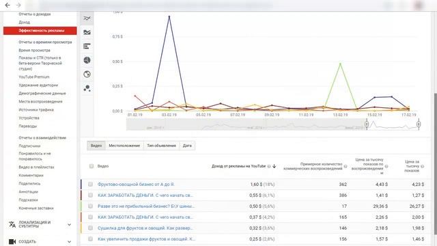Check the box for Фруктово-овощной бизнес от А до Я
This screenshot has height=246, width=437.
[x=90, y=184]
